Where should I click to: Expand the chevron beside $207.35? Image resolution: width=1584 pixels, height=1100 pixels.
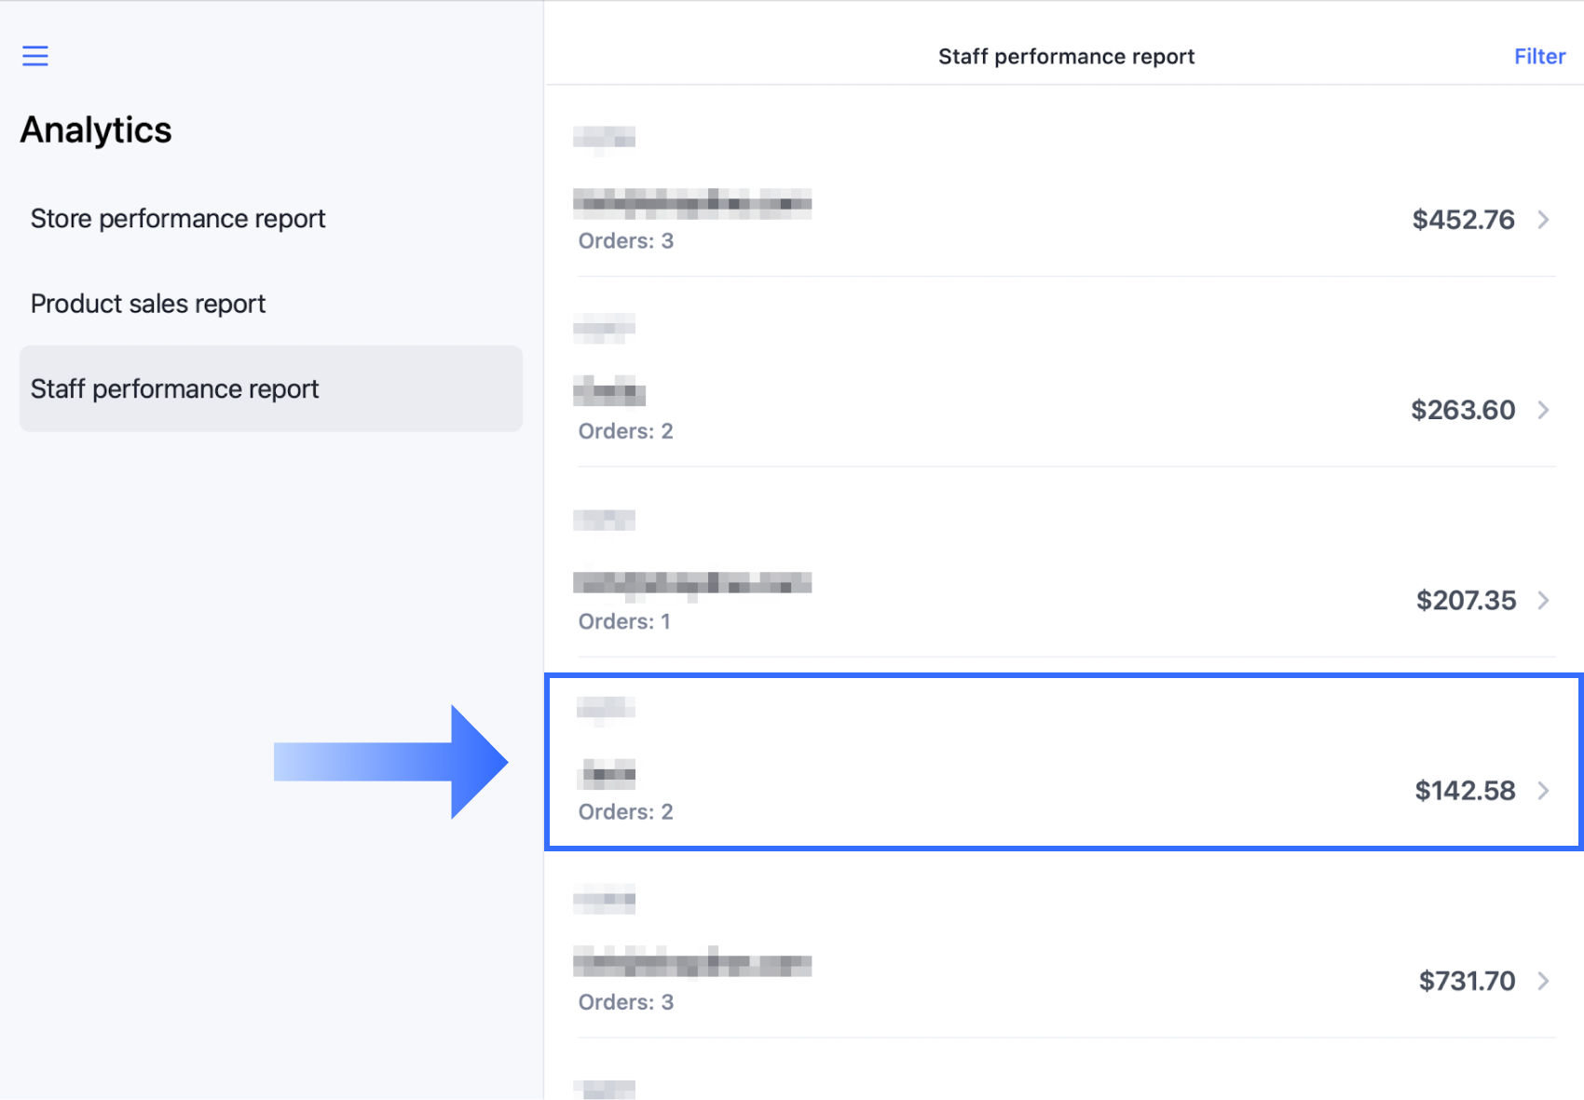(1544, 601)
